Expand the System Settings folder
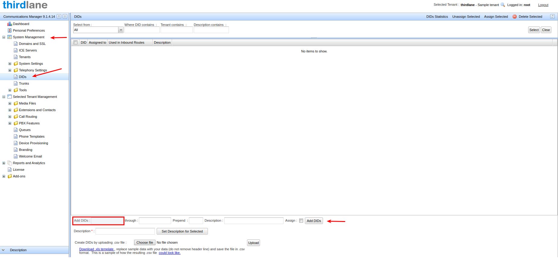 click(x=10, y=64)
